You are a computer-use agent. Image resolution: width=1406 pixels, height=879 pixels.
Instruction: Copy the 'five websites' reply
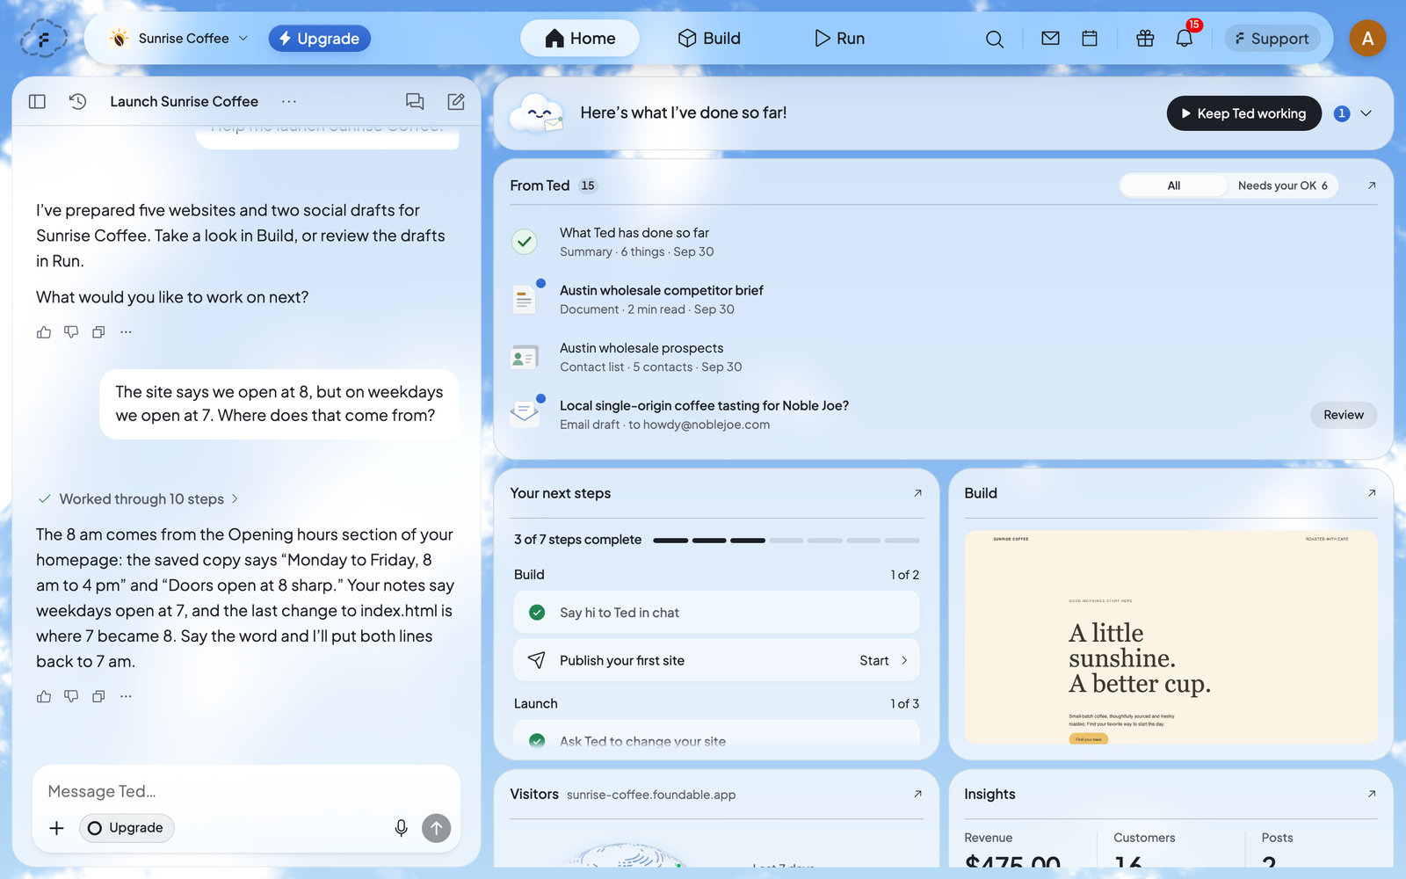click(x=98, y=332)
